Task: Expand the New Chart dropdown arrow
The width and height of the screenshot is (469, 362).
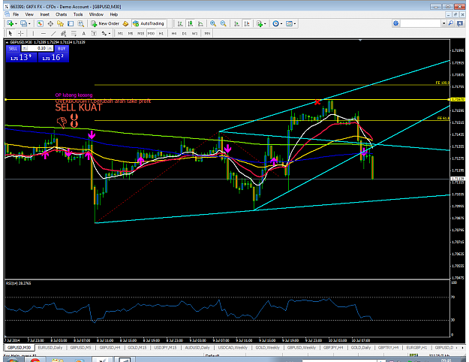Action: [x=16, y=23]
